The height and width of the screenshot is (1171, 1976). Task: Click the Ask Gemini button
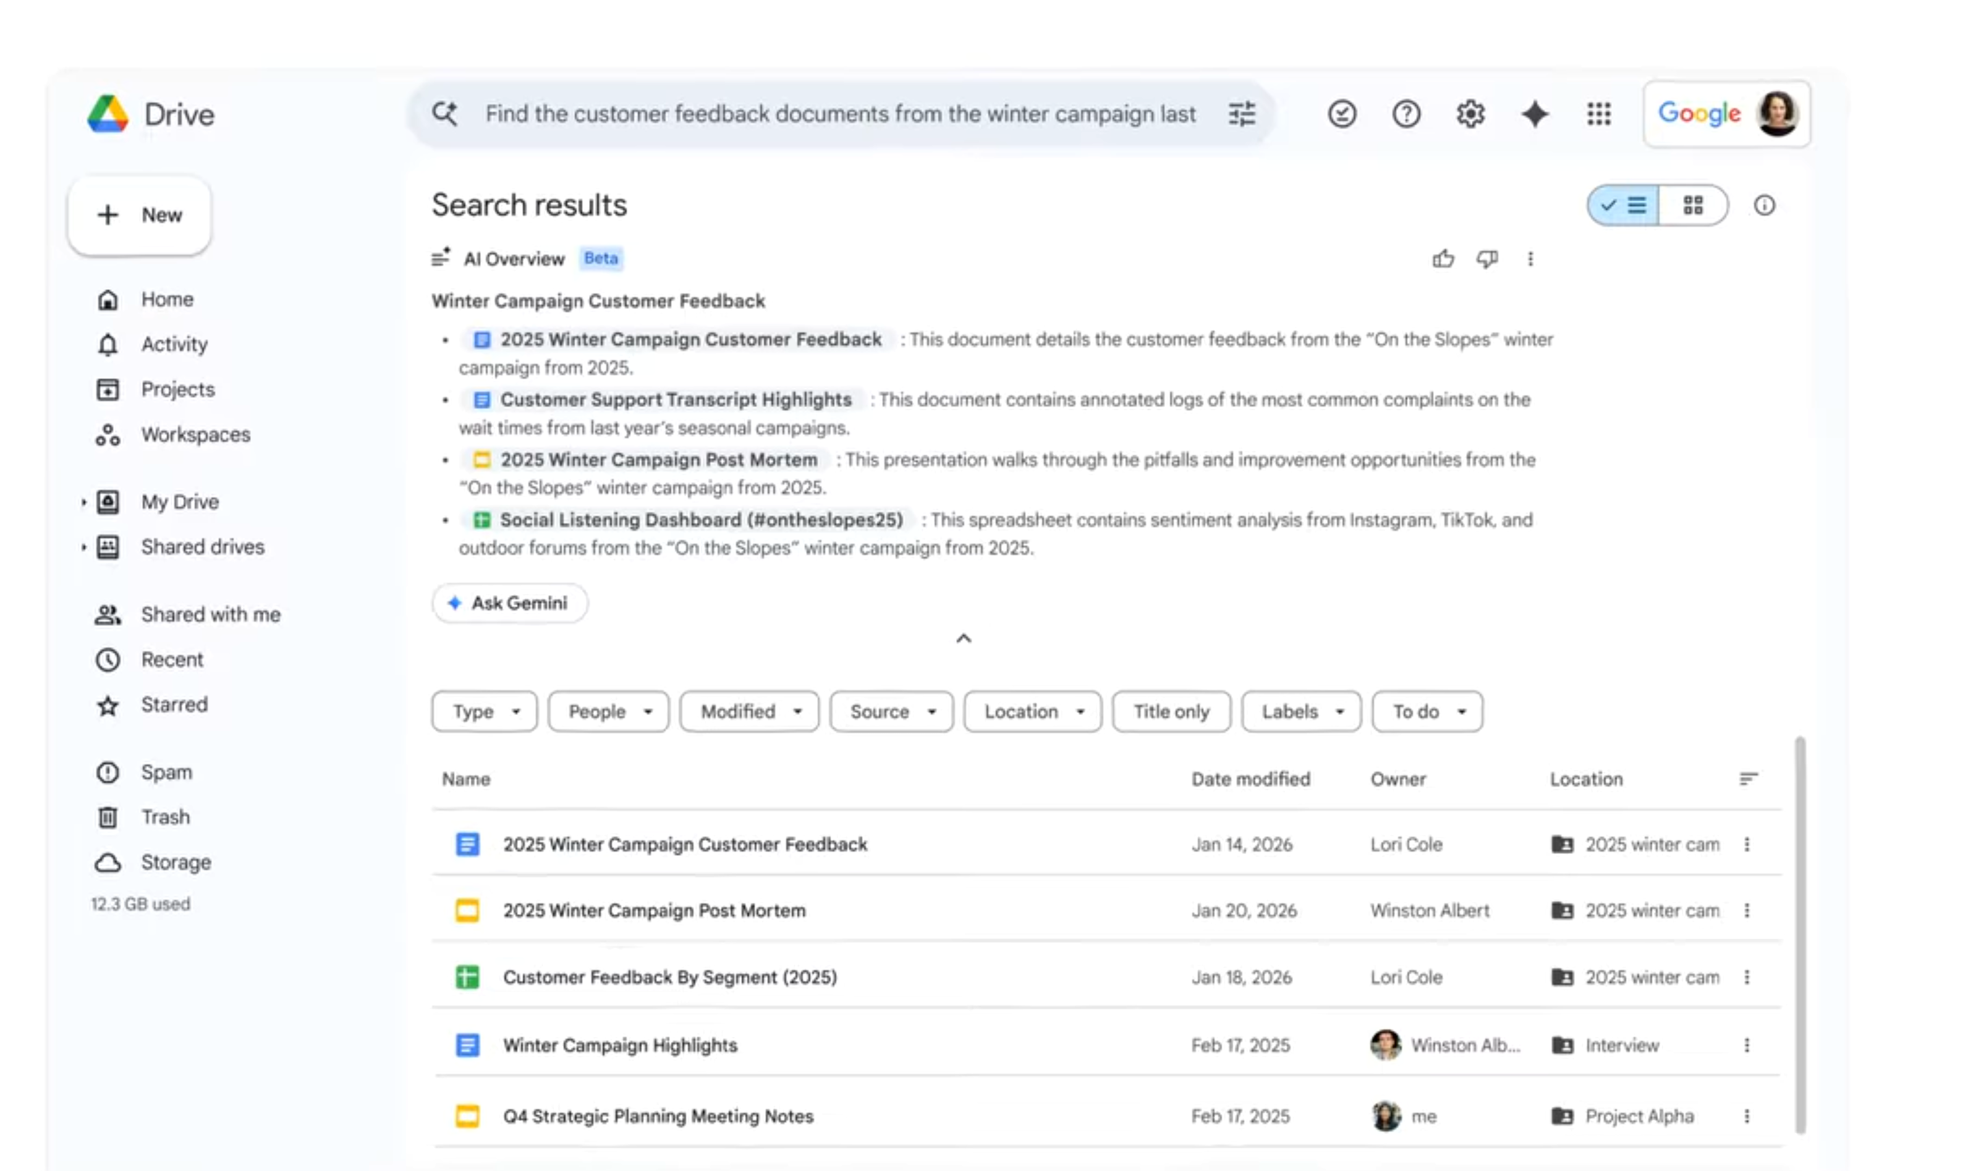click(510, 603)
